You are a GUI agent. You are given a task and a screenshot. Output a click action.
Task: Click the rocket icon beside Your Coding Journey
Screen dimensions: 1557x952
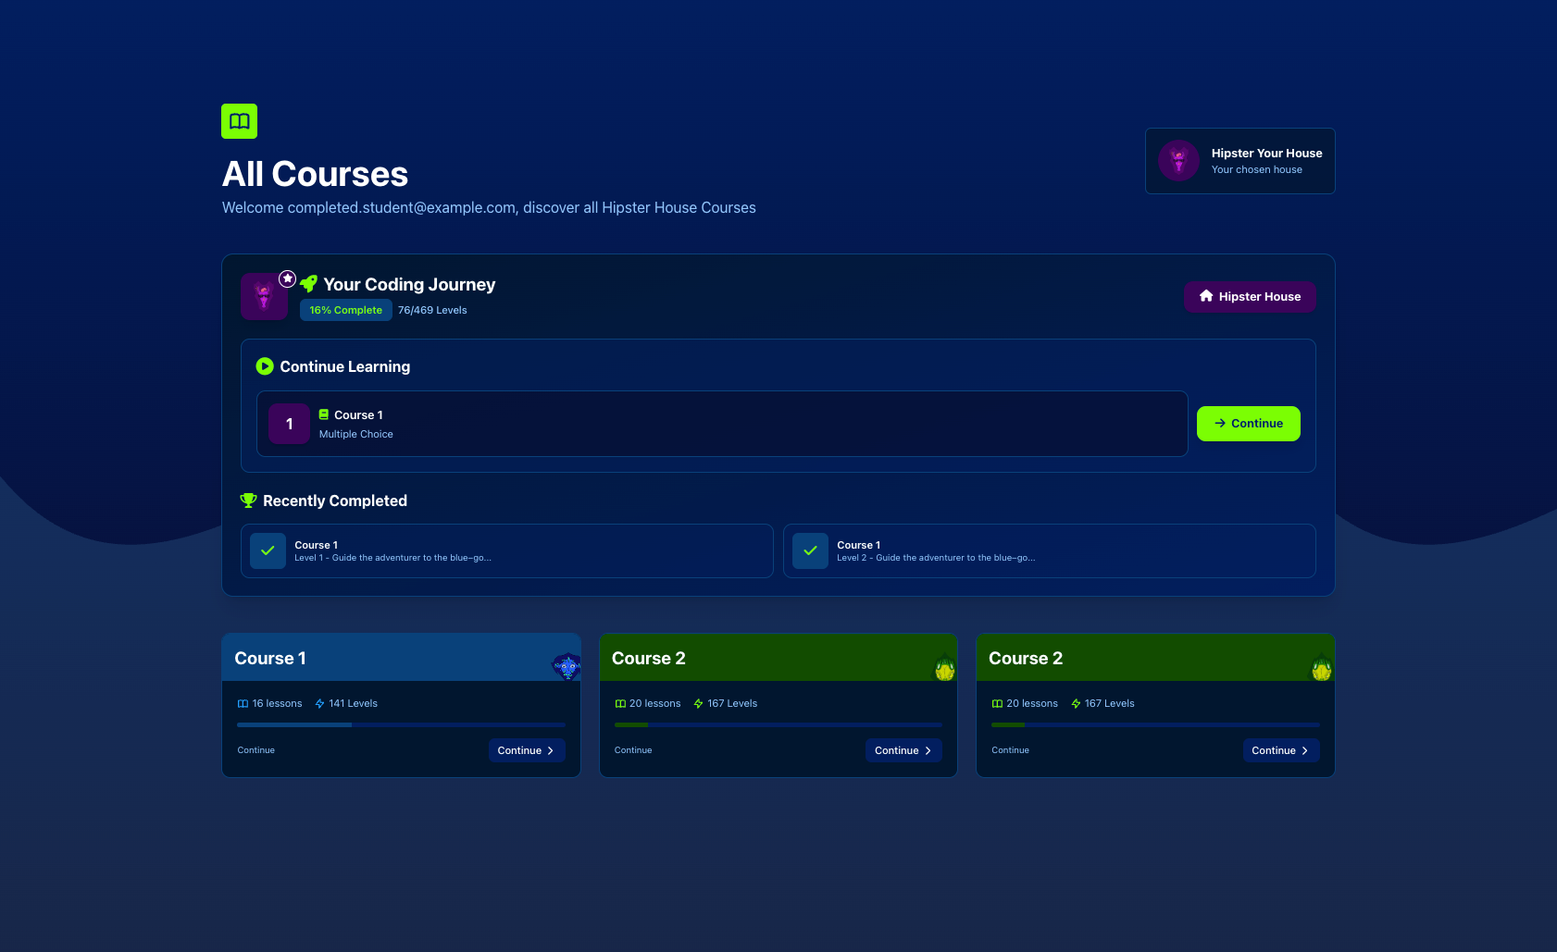308,283
